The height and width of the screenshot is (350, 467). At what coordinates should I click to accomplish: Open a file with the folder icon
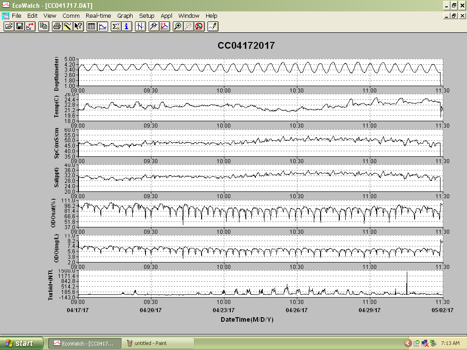(x=9, y=26)
